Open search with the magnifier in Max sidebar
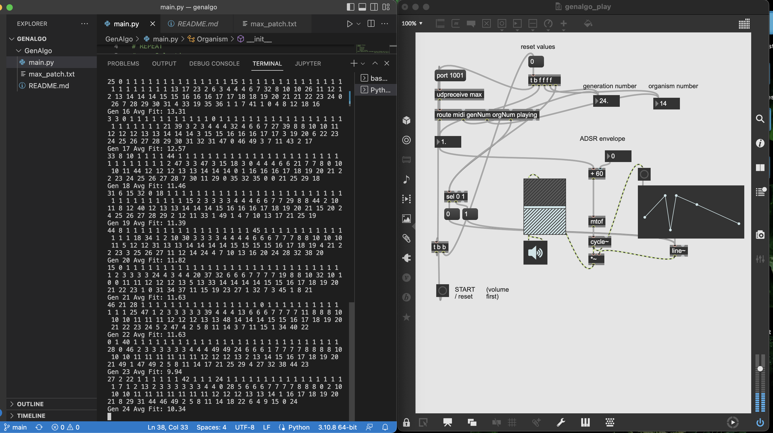The width and height of the screenshot is (773, 433). (x=760, y=119)
